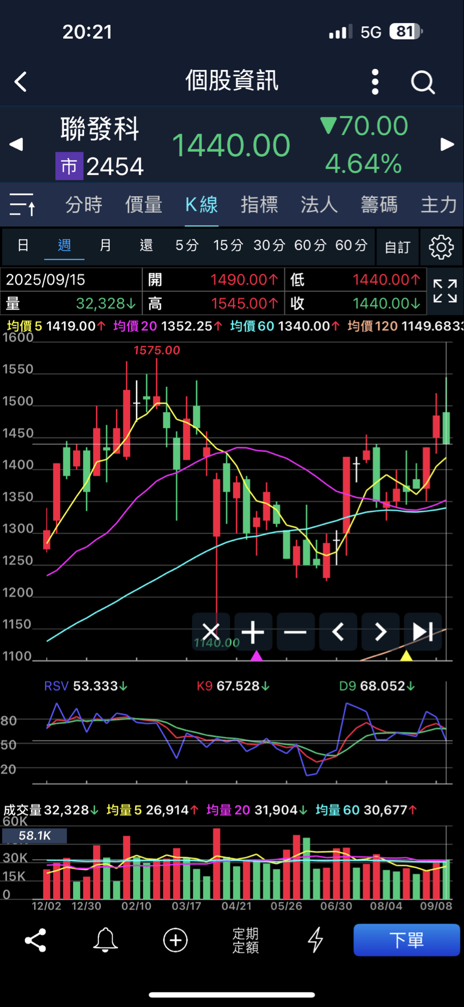
Task: Close crosshair with the X button
Action: pos(211,632)
